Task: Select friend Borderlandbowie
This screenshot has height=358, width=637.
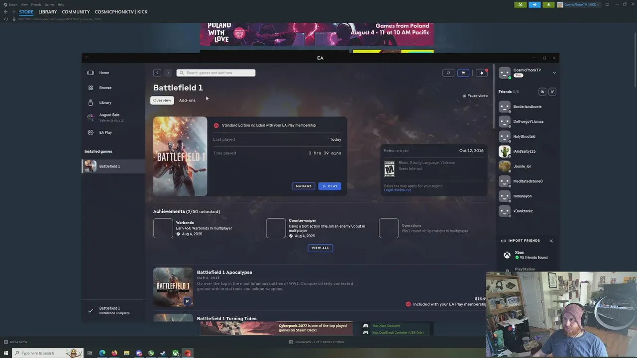Action: click(527, 106)
